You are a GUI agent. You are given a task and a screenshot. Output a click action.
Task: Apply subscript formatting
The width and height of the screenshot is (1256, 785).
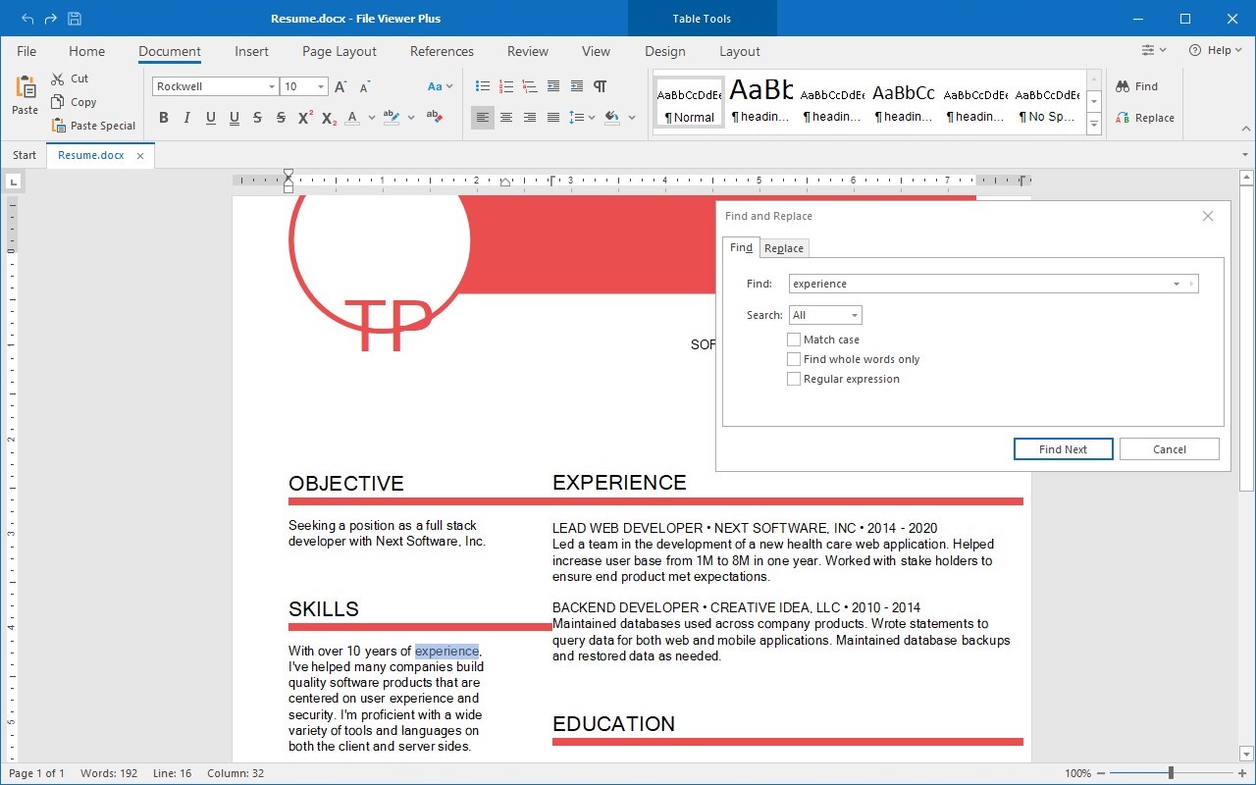point(329,118)
